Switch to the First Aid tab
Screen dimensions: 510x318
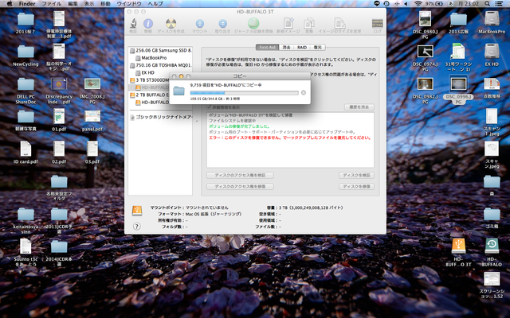click(x=268, y=48)
